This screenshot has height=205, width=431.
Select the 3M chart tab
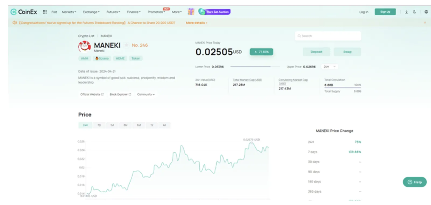[125, 125]
